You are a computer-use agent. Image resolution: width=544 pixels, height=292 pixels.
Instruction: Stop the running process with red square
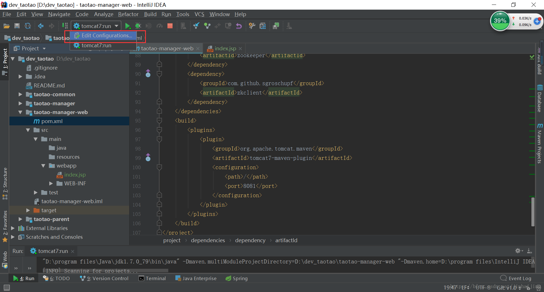click(x=170, y=26)
